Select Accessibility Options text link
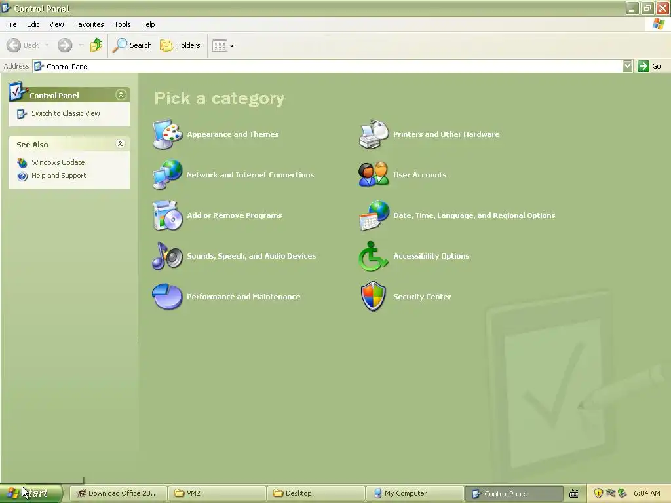The height and width of the screenshot is (503, 671). (431, 256)
